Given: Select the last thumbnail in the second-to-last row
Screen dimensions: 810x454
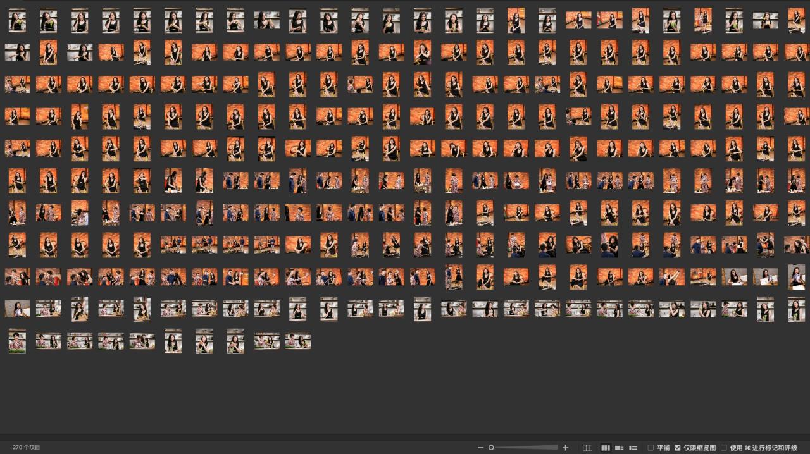Looking at the screenshot, I should point(796,309).
